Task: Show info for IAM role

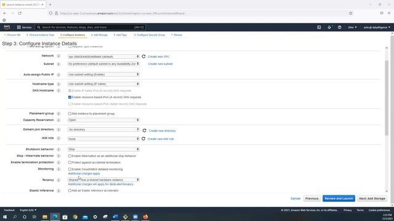Action: point(58,138)
